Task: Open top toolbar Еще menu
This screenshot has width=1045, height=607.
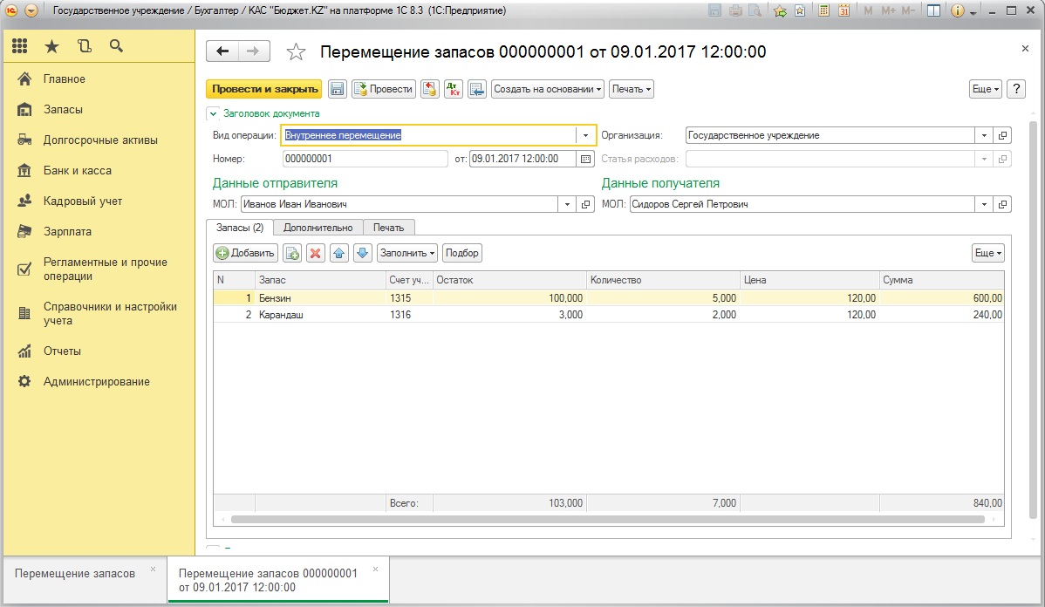Action: coord(986,89)
